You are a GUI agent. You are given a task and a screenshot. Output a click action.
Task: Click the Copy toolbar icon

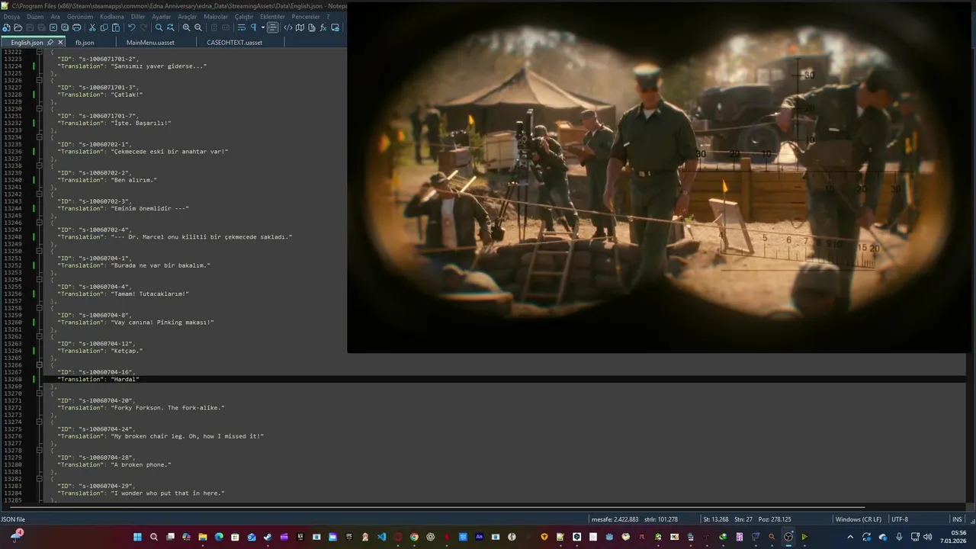[104, 27]
